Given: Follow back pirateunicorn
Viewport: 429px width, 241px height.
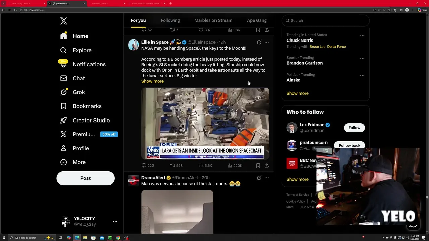Looking at the screenshot, I should coord(349,145).
